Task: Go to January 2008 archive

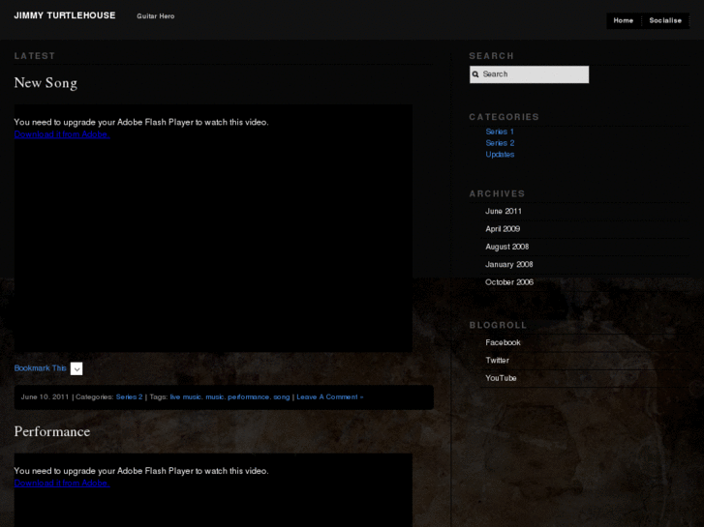Action: tap(508, 264)
